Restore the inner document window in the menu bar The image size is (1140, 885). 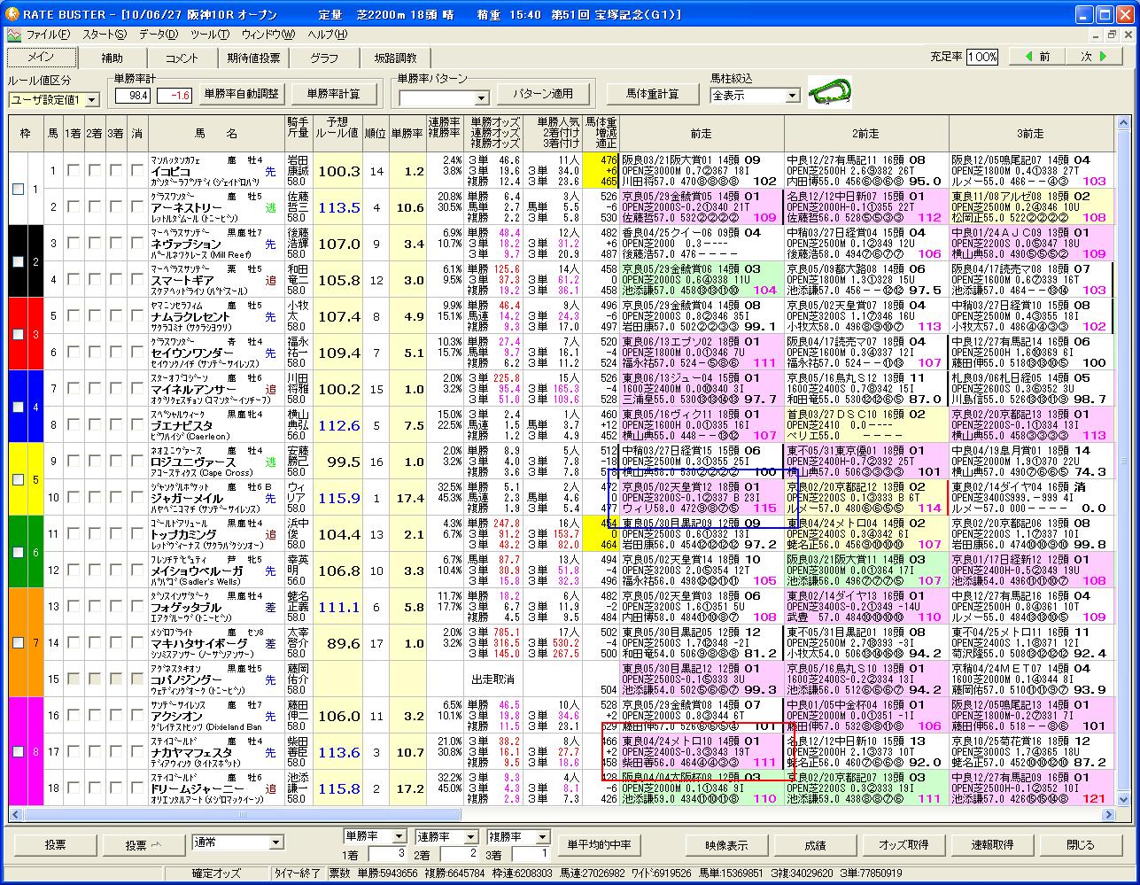click(1111, 35)
